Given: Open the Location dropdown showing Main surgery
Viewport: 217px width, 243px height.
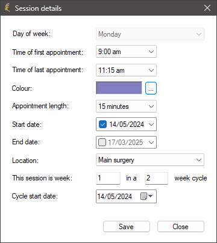Looking at the screenshot, I should click(150, 160).
